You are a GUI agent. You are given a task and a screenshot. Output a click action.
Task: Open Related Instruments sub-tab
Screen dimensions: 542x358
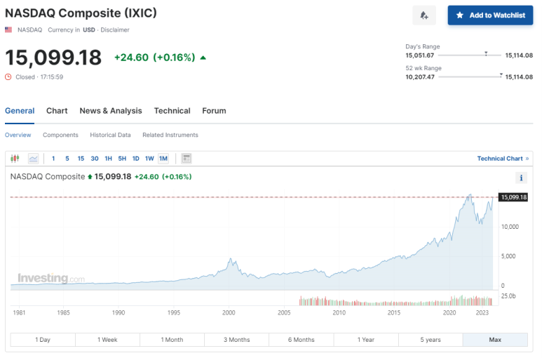tap(170, 135)
